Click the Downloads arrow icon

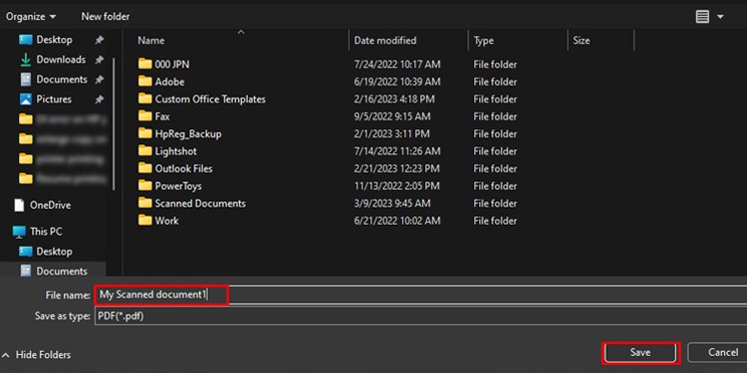pyautogui.click(x=26, y=60)
